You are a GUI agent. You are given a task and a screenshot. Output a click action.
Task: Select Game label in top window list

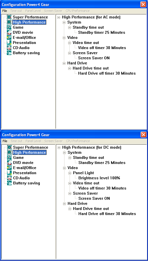(x=18, y=27)
